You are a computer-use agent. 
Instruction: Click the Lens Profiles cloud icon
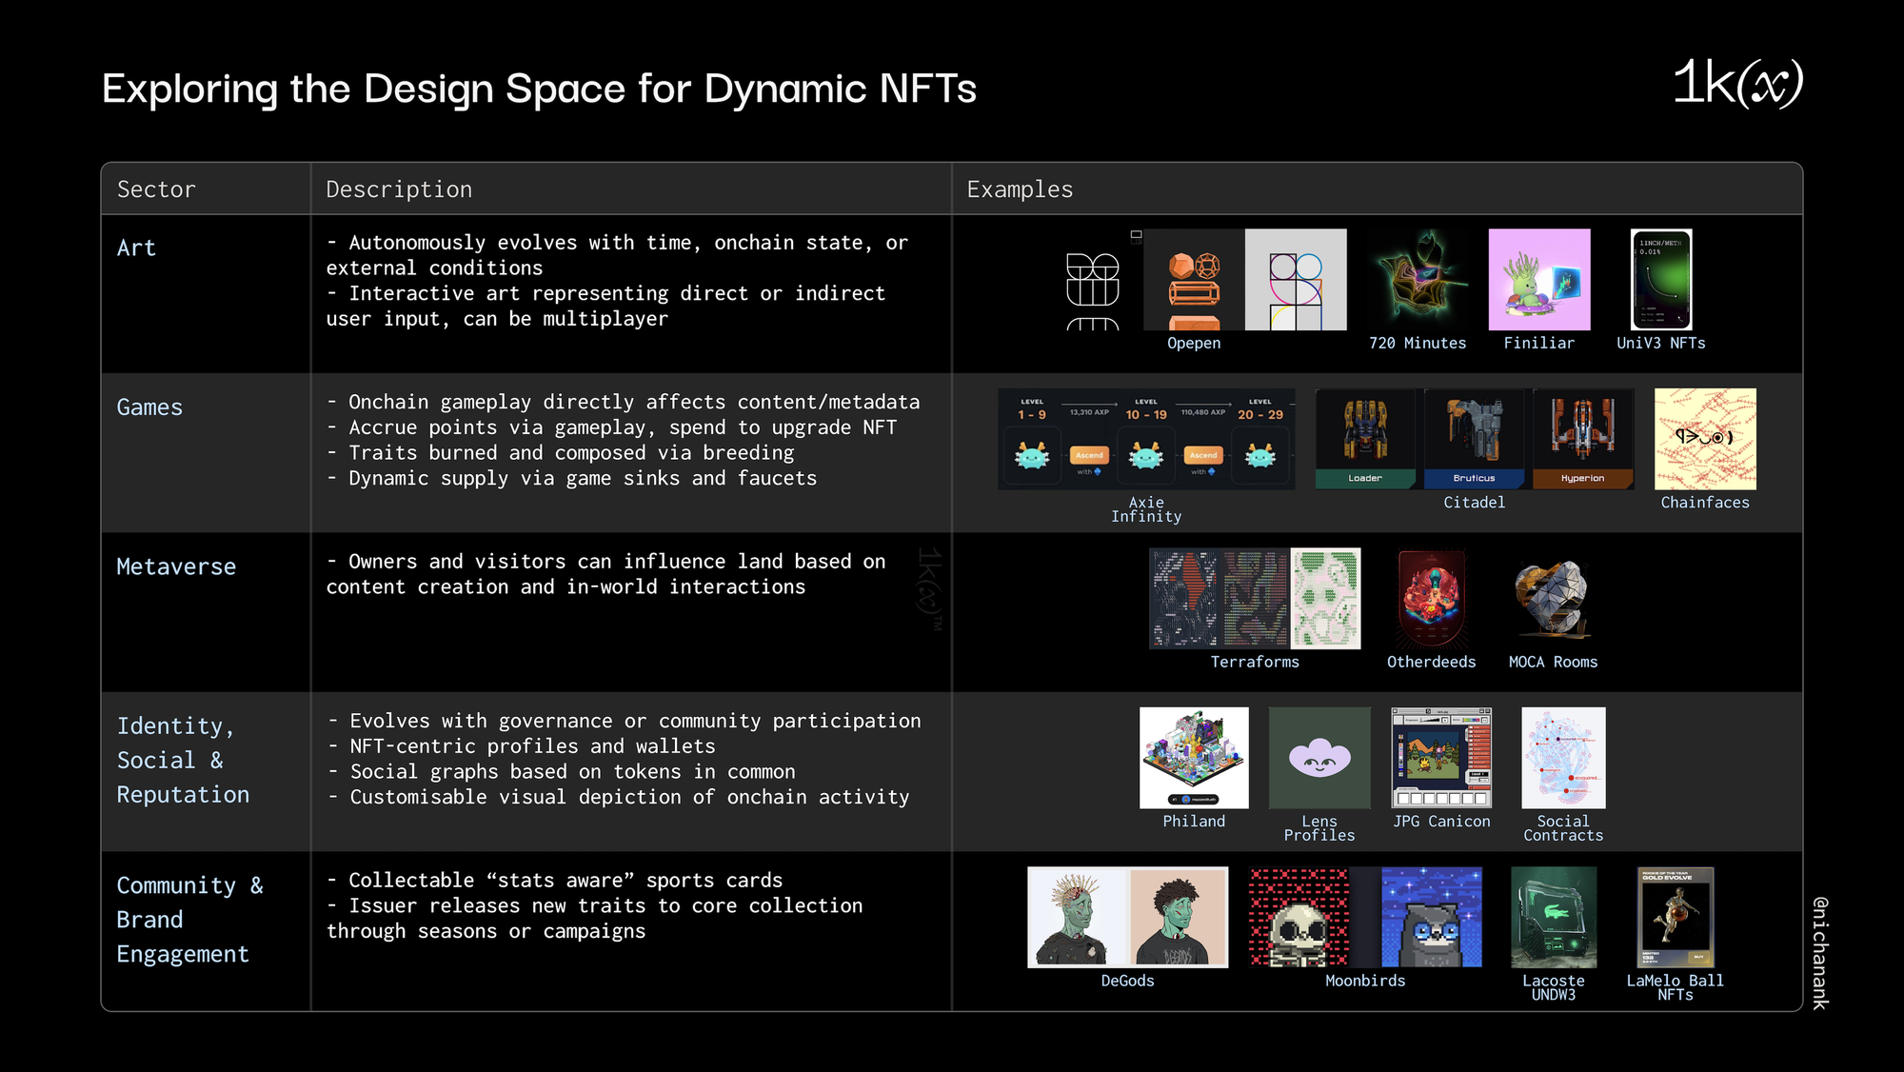point(1319,758)
